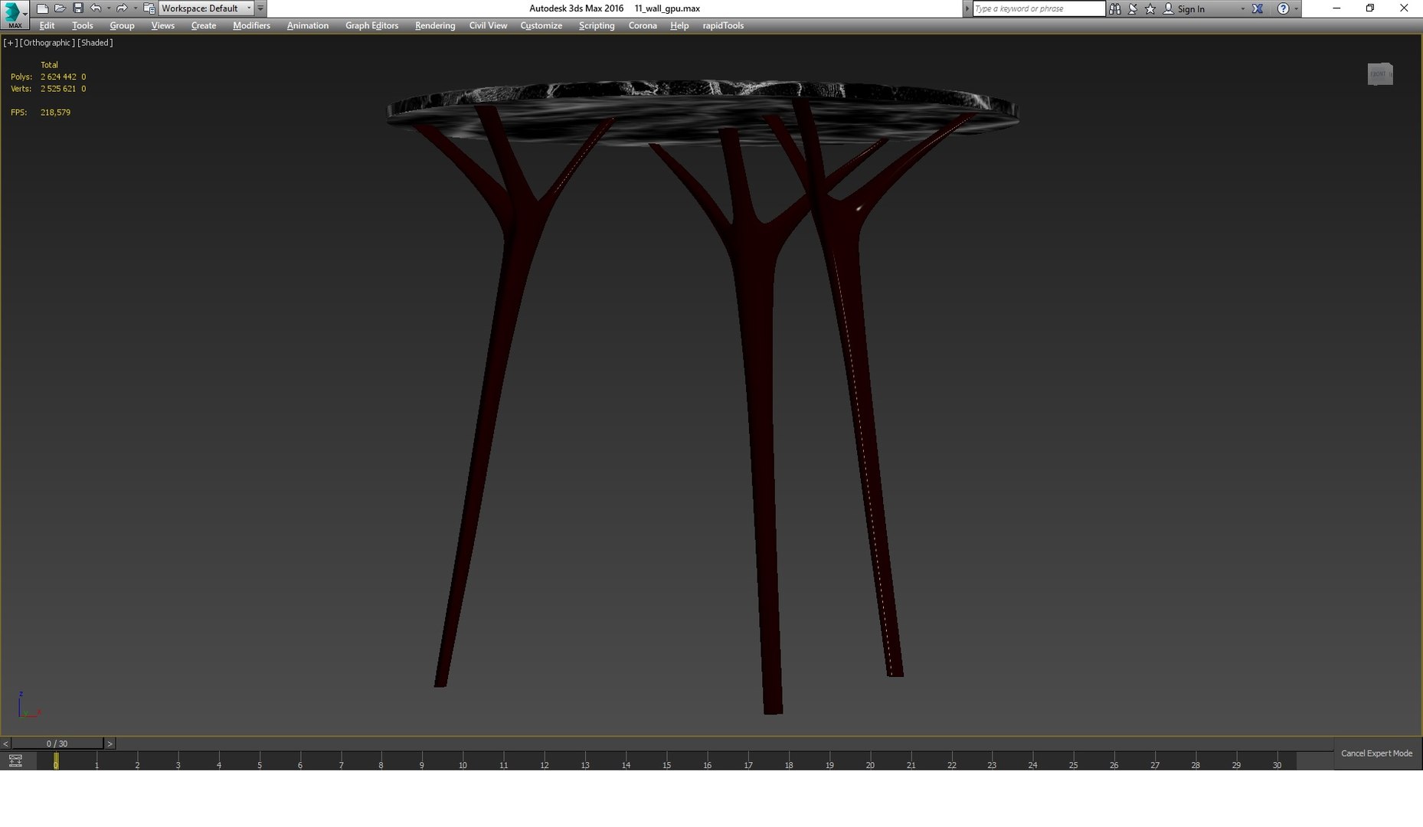Open the Rendering menu
The image size is (1423, 827).
435,25
